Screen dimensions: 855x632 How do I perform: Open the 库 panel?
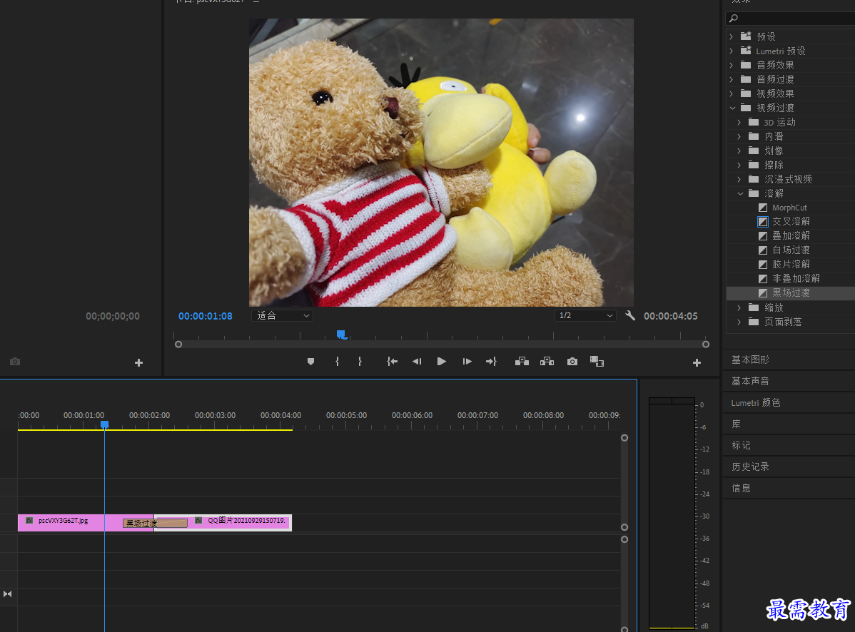click(736, 424)
